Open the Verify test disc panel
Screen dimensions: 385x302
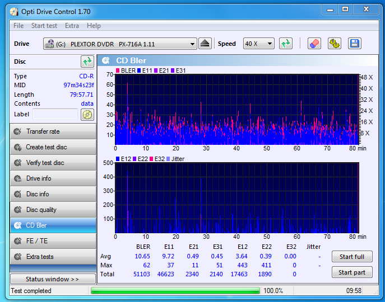(x=53, y=163)
